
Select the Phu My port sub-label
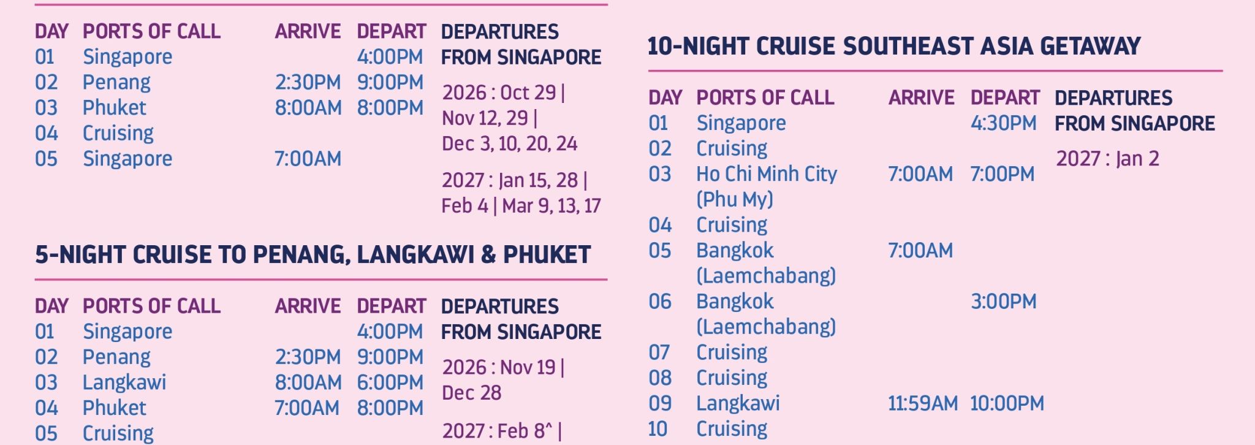coord(735,199)
